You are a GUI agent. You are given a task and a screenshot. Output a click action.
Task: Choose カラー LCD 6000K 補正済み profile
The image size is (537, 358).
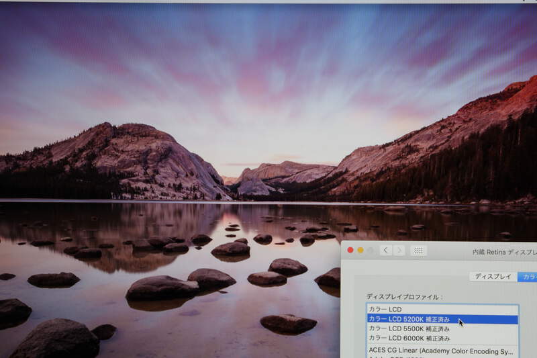442,339
